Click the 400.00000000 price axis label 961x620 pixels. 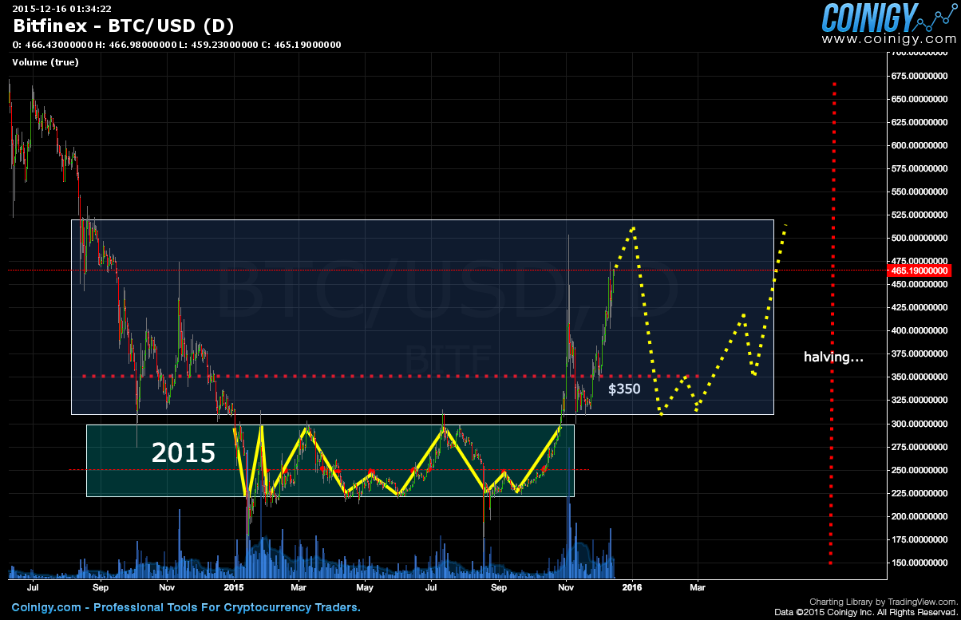920,330
